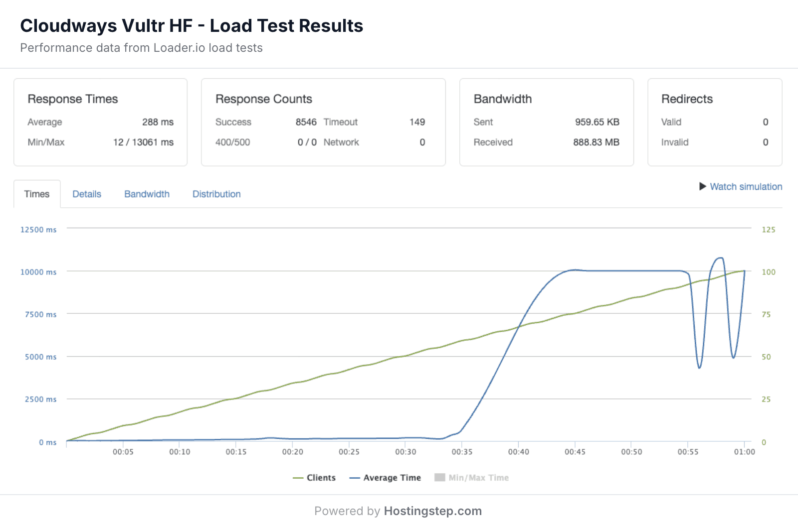Screen dimensions: 798x527
Task: Click the Bandwidth summary card
Action: [x=546, y=122]
